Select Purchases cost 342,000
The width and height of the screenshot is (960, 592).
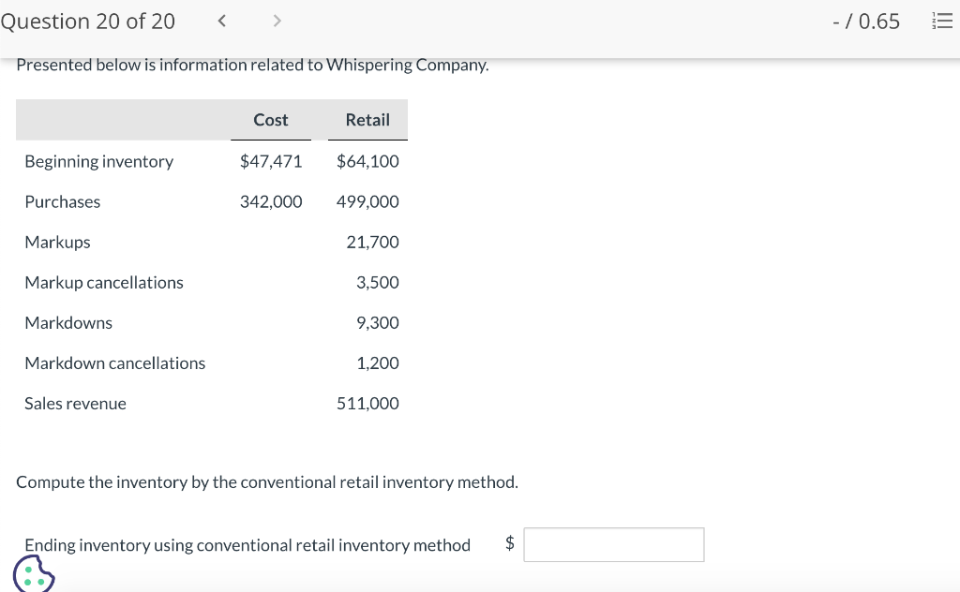tap(271, 201)
